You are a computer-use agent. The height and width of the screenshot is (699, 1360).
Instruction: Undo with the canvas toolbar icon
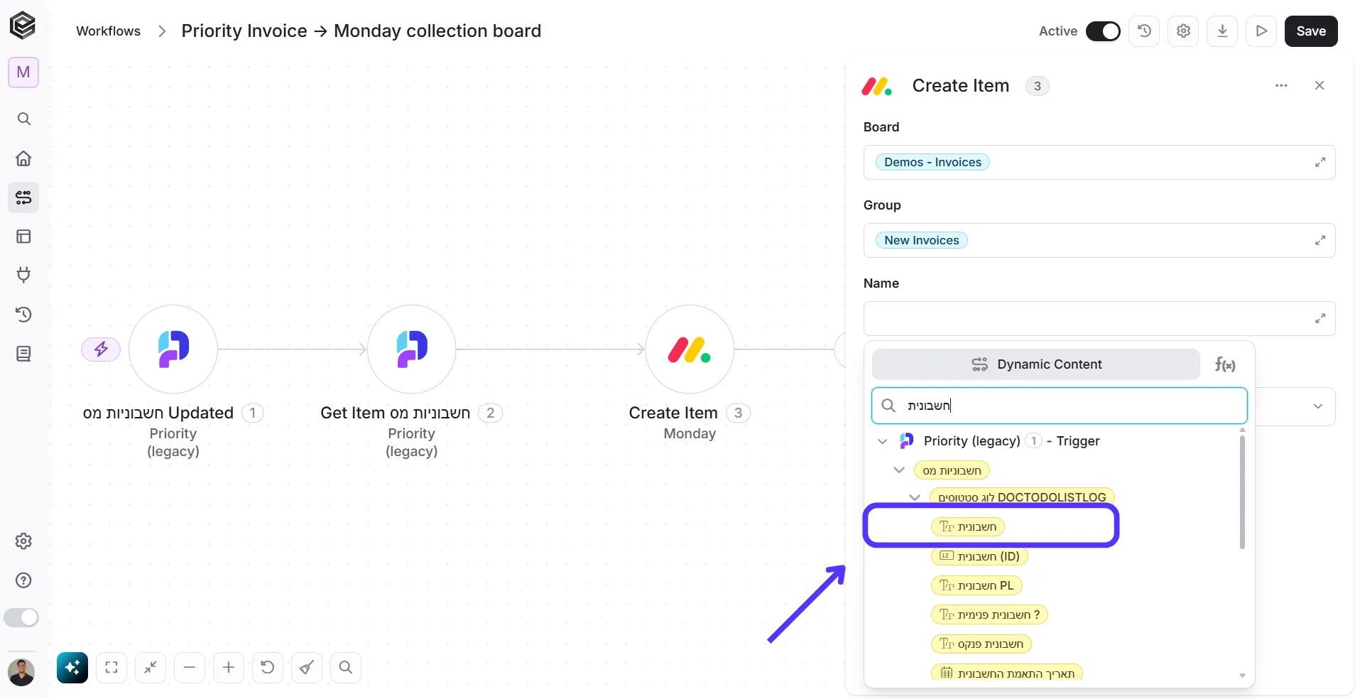pyautogui.click(x=268, y=668)
